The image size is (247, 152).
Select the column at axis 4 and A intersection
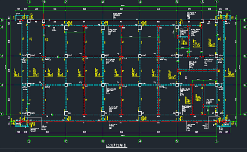tap(140, 113)
